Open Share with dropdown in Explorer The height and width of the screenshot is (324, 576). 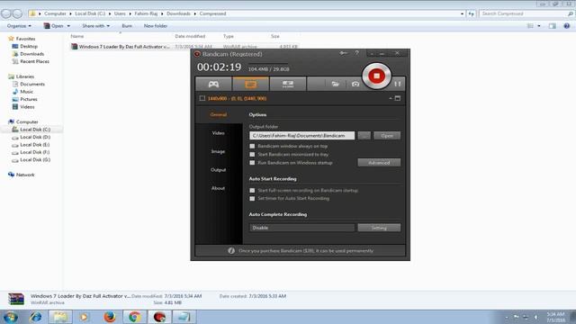(x=95, y=26)
